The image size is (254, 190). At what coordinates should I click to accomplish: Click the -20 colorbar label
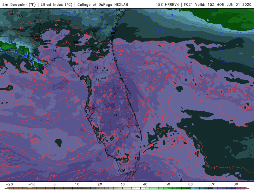click(9, 184)
